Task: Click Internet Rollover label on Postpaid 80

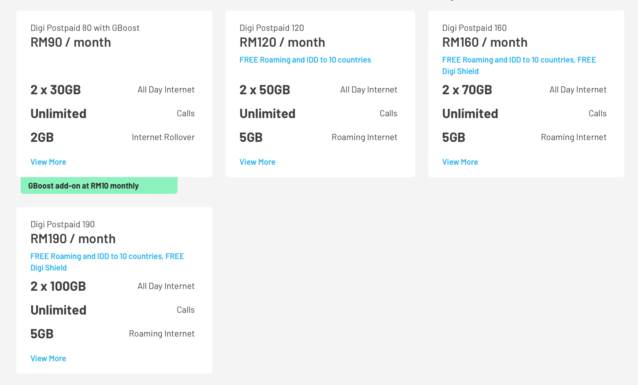Action: (163, 137)
